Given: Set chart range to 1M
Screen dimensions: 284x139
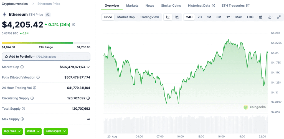Looking at the screenshot, I should (x=209, y=17).
